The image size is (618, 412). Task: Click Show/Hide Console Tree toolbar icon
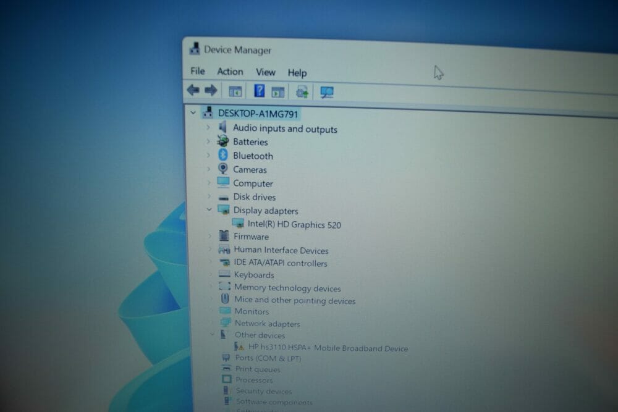pos(235,91)
